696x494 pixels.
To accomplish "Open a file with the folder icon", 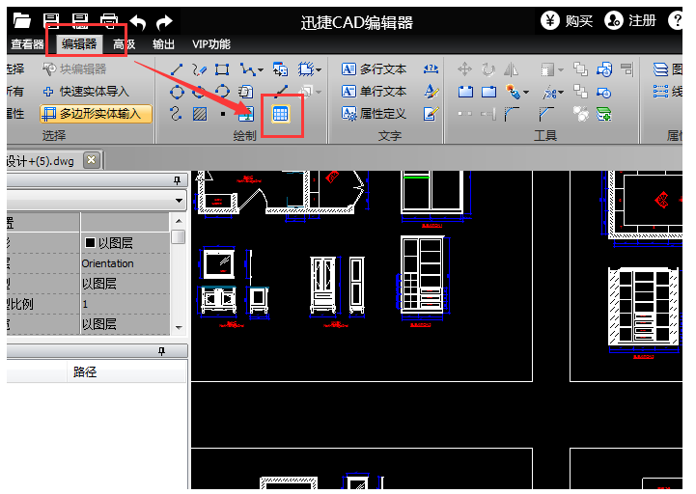I will 21,20.
